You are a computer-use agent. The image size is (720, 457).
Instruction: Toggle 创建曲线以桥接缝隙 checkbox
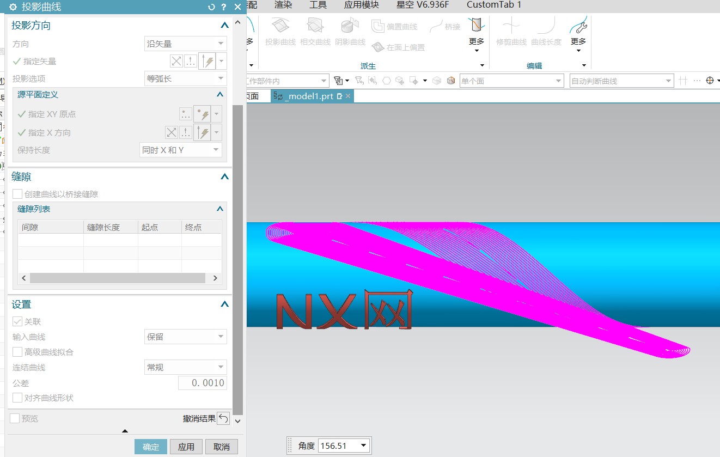[17, 194]
